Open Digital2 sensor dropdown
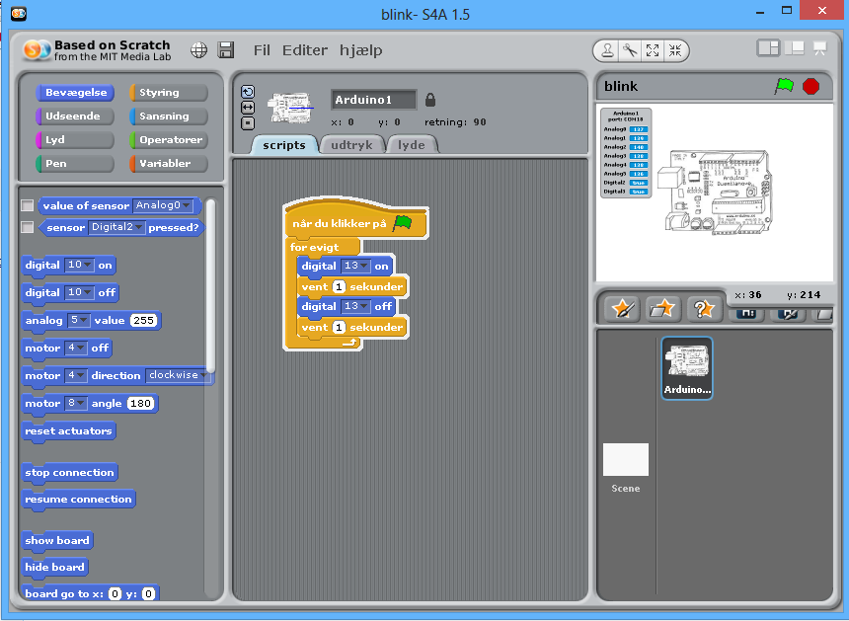The image size is (849, 621). tap(116, 227)
